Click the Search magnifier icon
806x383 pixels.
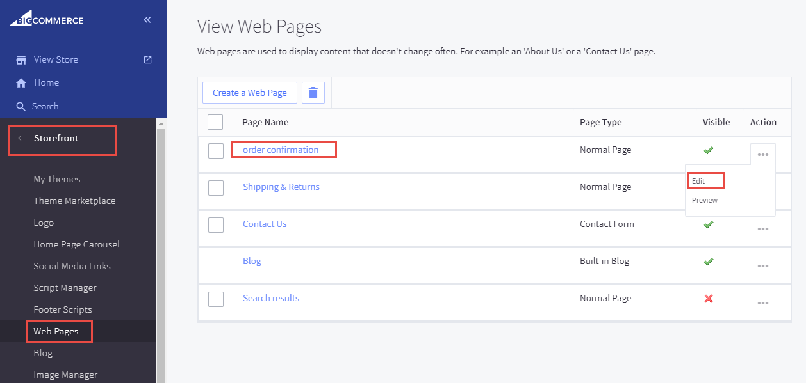click(x=21, y=106)
